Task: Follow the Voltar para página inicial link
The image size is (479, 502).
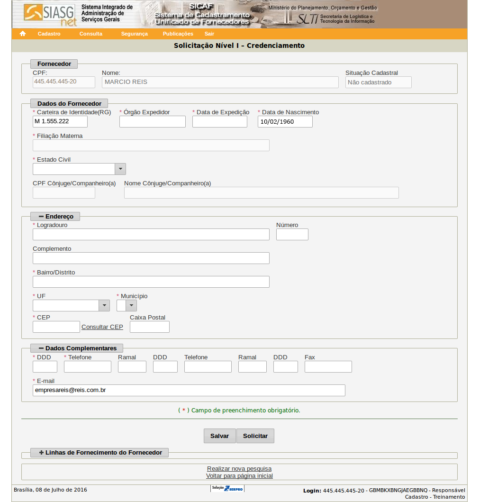Action: point(239,476)
